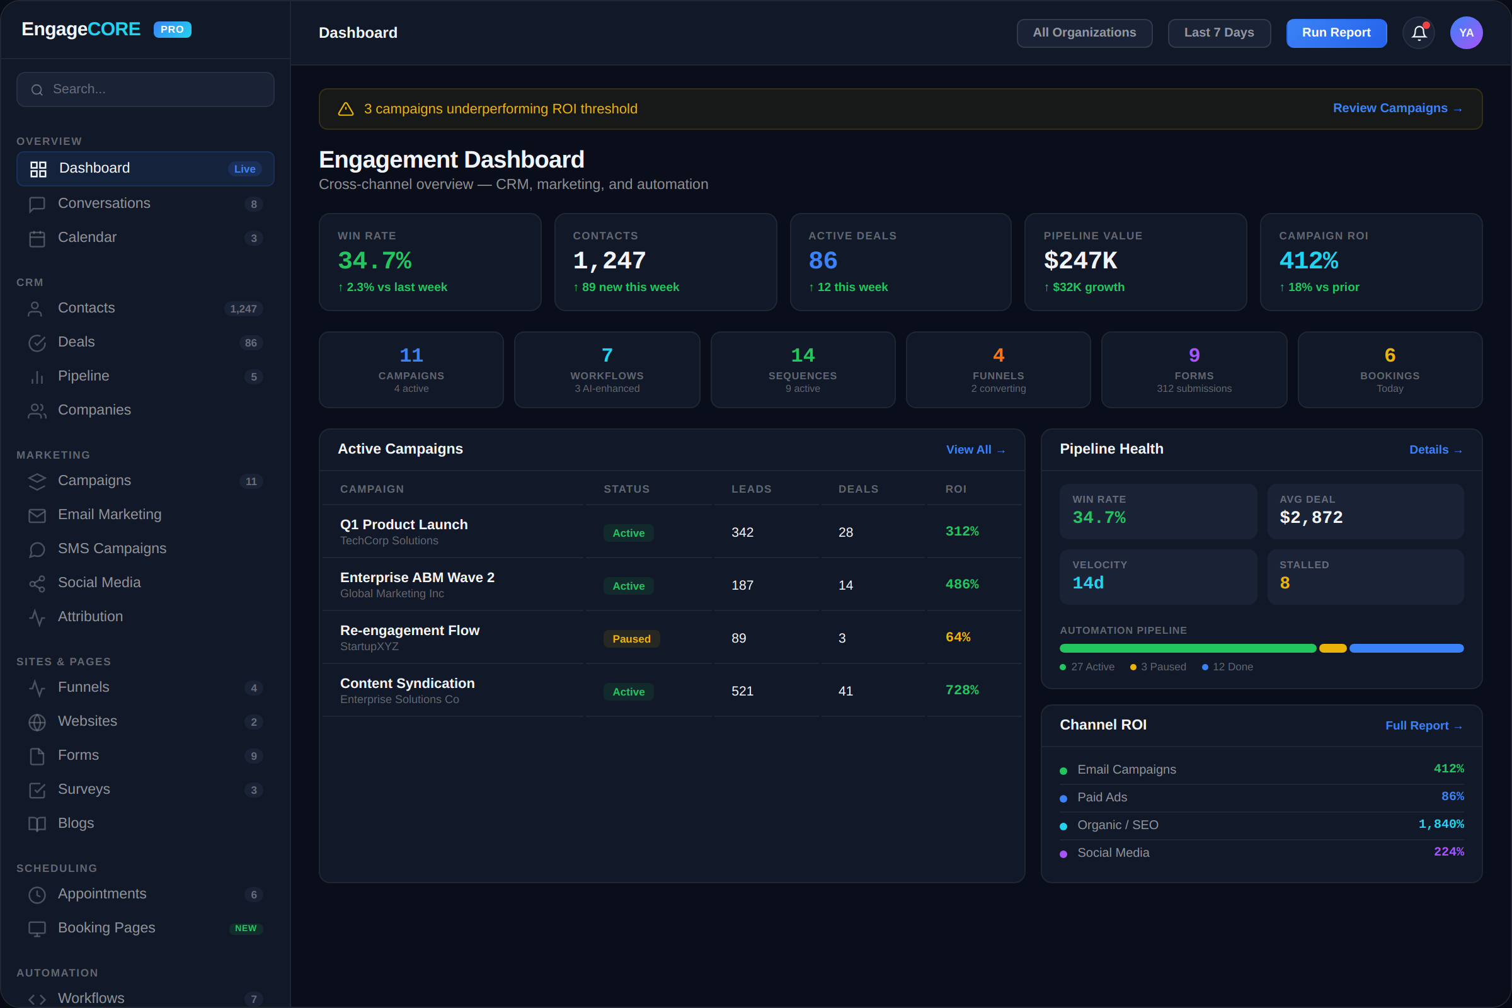Click the sidebar Search input field
This screenshot has height=1008, width=1512.
click(x=154, y=89)
